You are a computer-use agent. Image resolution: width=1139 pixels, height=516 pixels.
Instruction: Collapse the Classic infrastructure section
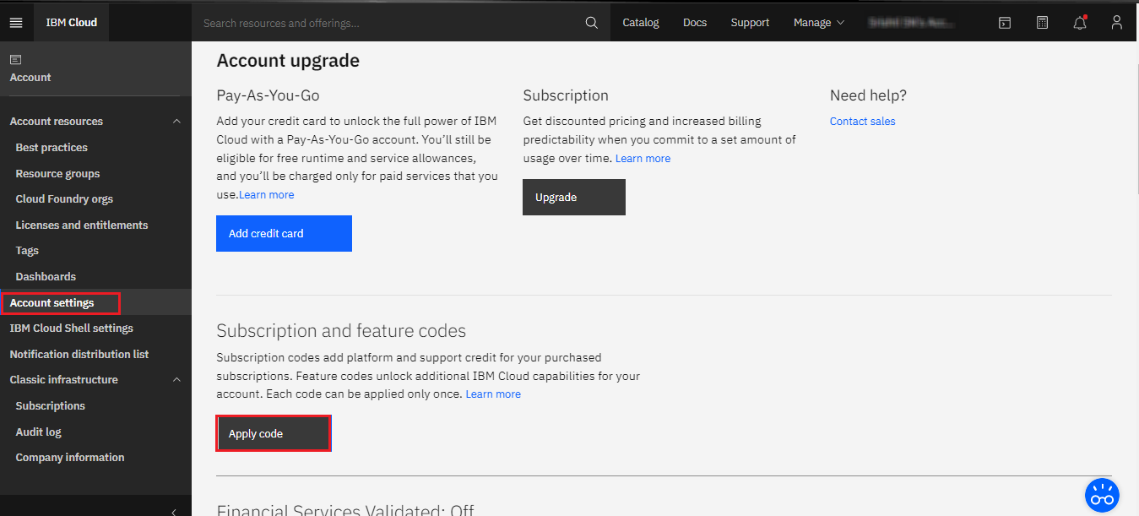click(176, 380)
